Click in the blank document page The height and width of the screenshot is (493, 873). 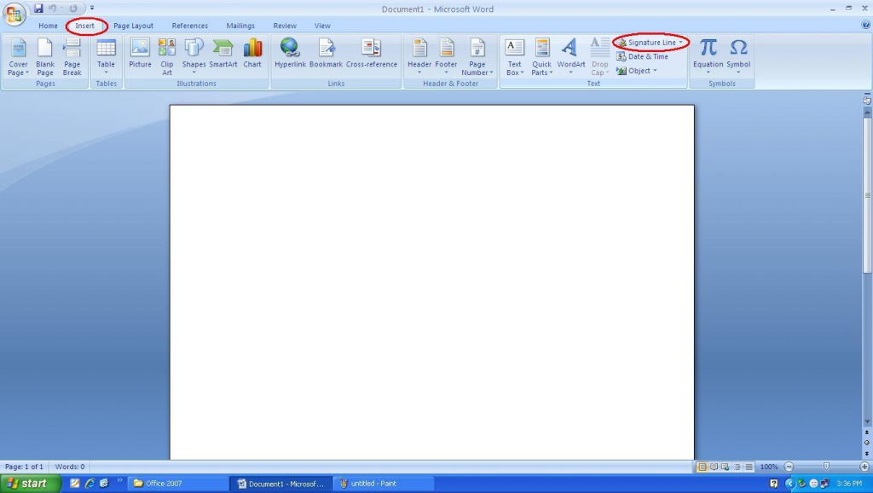point(432,281)
